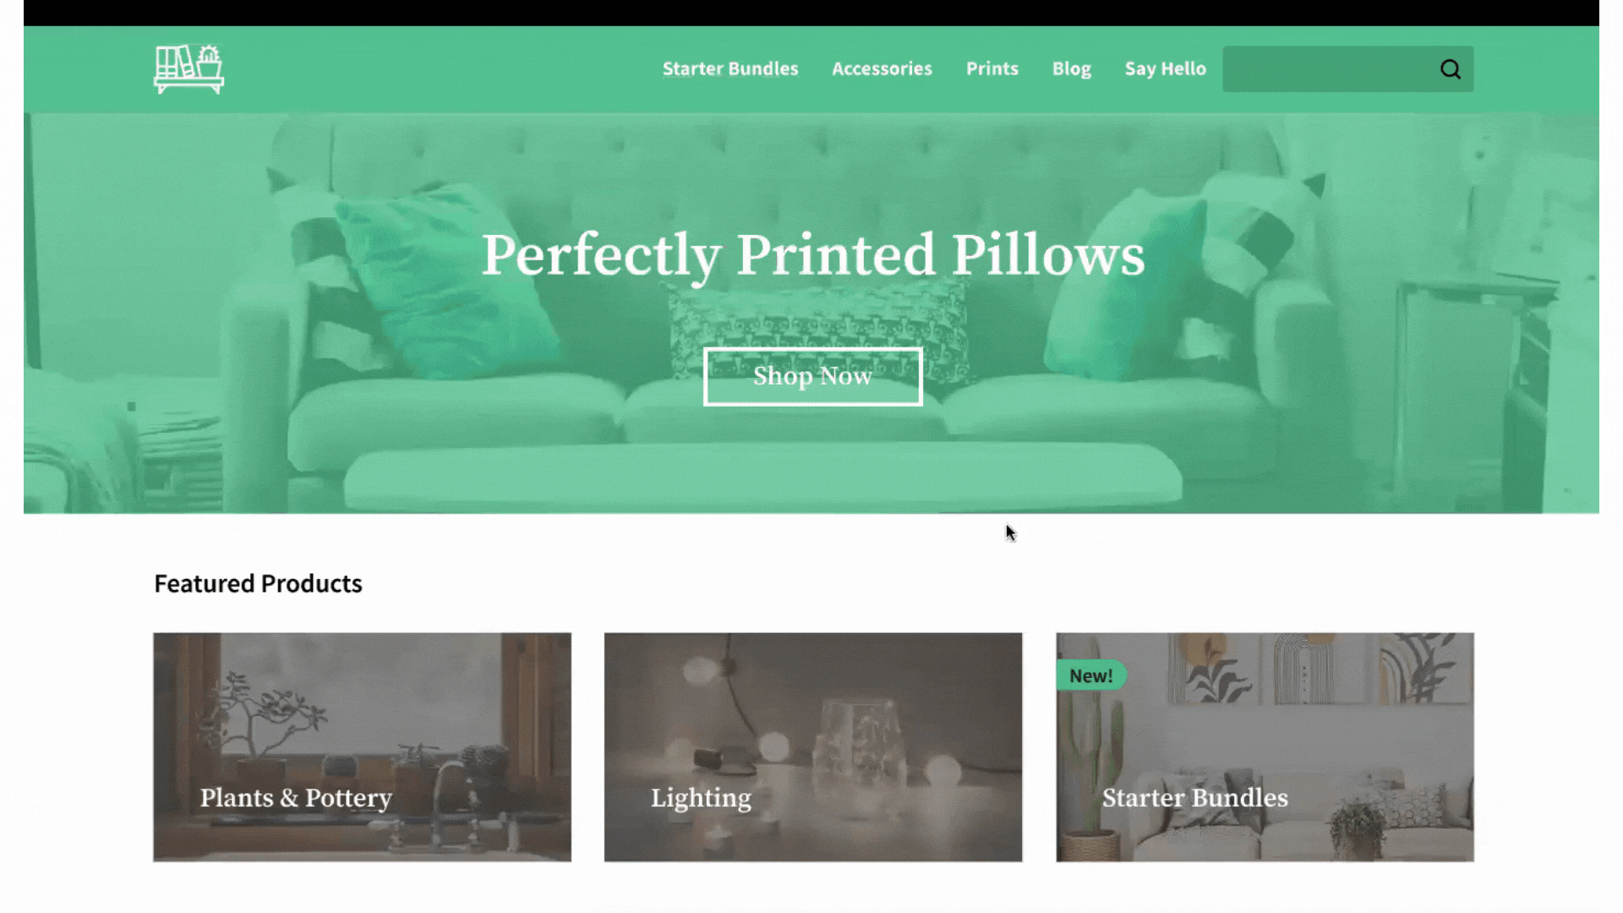Click the Featured Products heading

[258, 583]
